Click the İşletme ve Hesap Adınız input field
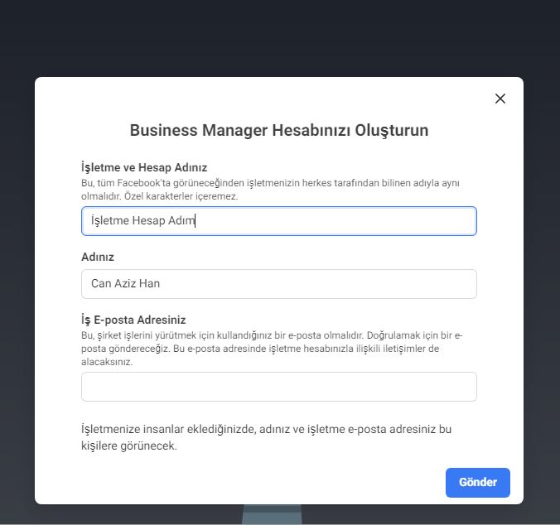The image size is (560, 525). click(x=279, y=221)
